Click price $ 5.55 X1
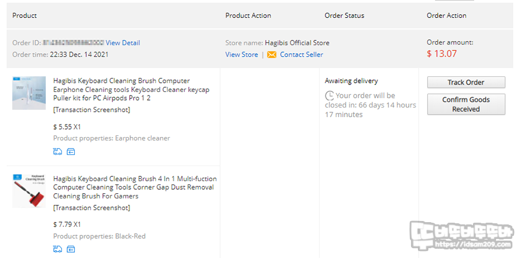This screenshot has height=258, width=521. click(x=67, y=127)
